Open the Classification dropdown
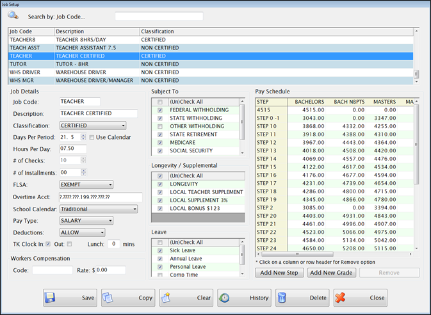This screenshot has height=315, width=431. pos(93,125)
